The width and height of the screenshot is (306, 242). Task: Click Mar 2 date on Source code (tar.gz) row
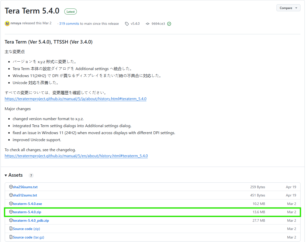point(291,237)
